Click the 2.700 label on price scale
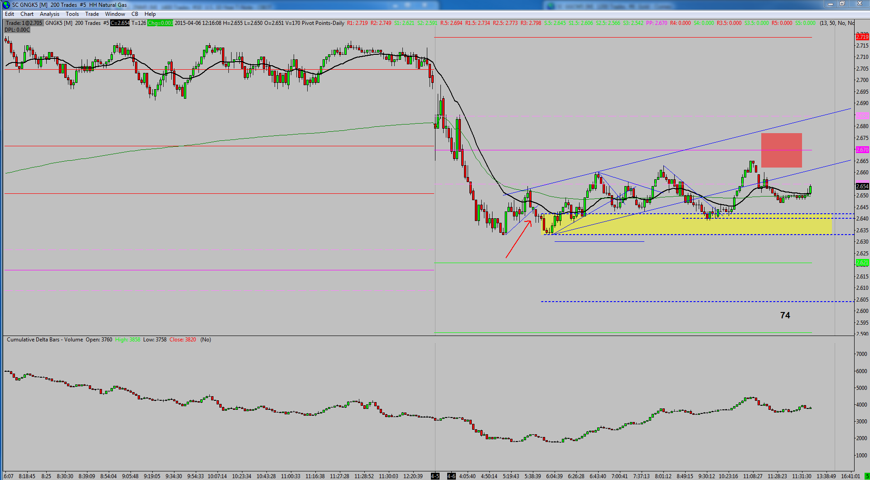 pyautogui.click(x=862, y=80)
